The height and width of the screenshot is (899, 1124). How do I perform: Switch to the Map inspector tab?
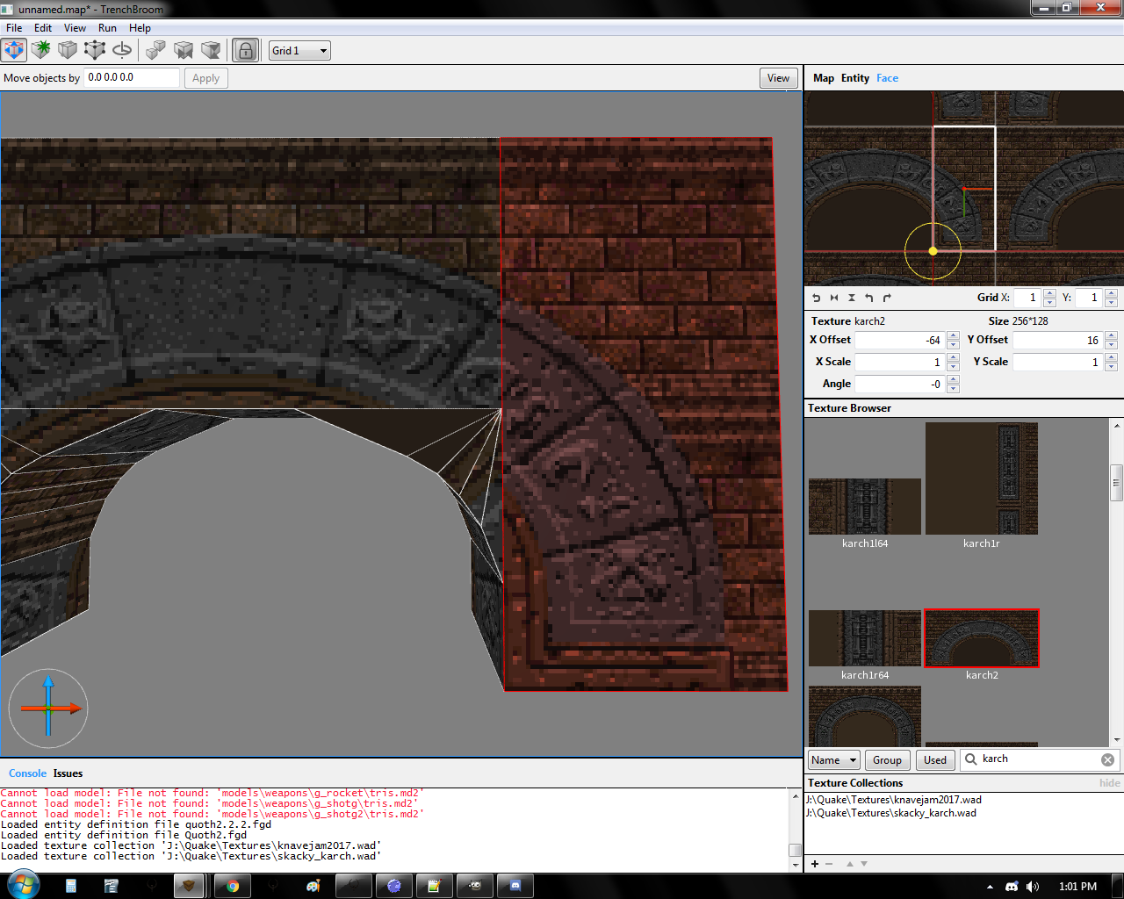(x=824, y=78)
